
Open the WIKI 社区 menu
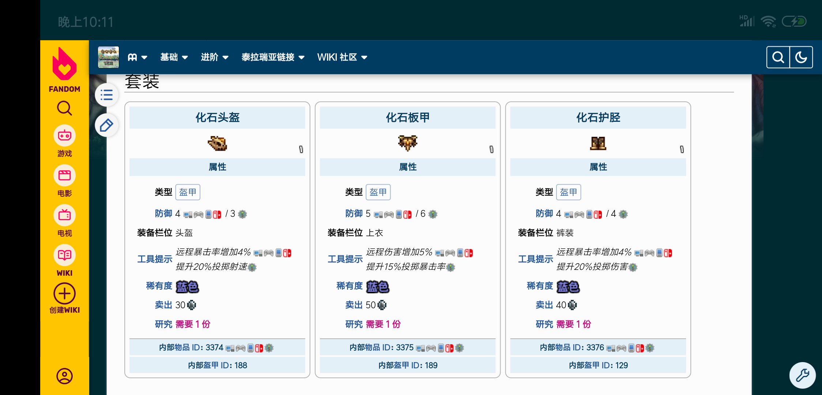click(x=342, y=57)
